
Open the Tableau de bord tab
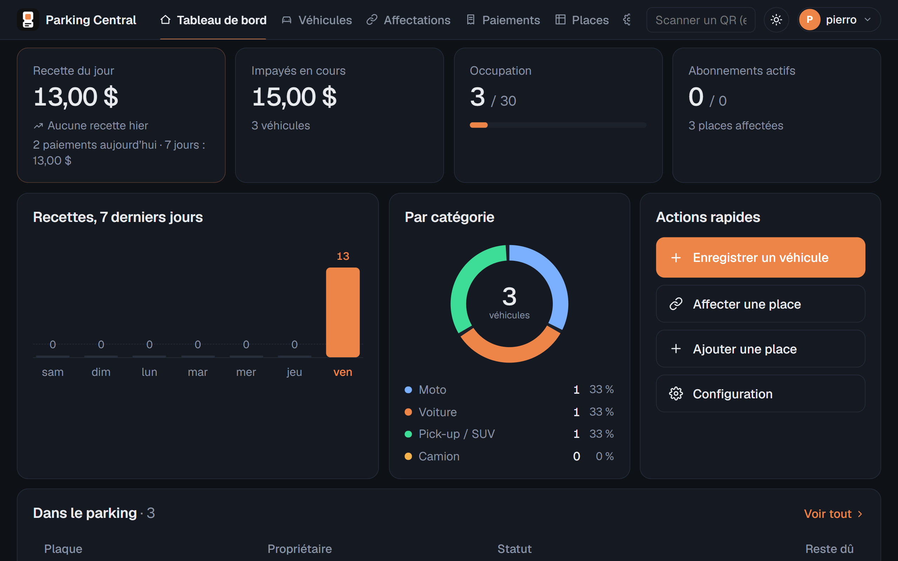point(213,20)
